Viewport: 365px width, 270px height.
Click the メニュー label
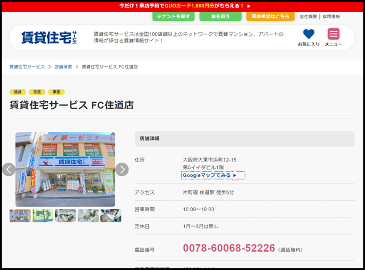pos(333,45)
